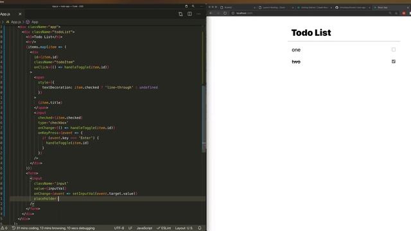The image size is (411, 231).
Task: Focus the localhost address bar
Action: [310, 13]
